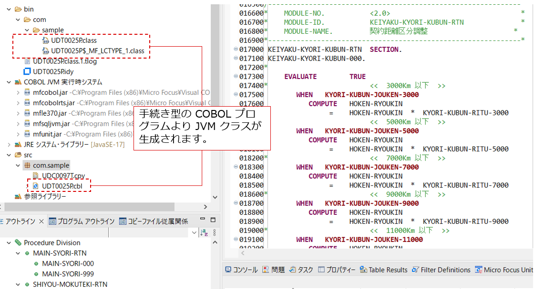Click the project tree scroll-down arrow

point(215,197)
